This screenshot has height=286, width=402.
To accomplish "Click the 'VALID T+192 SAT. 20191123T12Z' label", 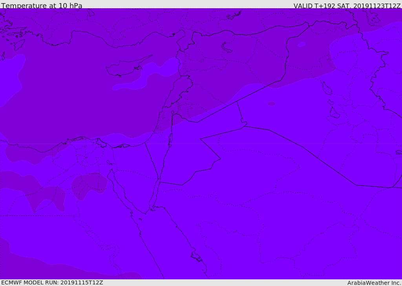I will point(347,6).
